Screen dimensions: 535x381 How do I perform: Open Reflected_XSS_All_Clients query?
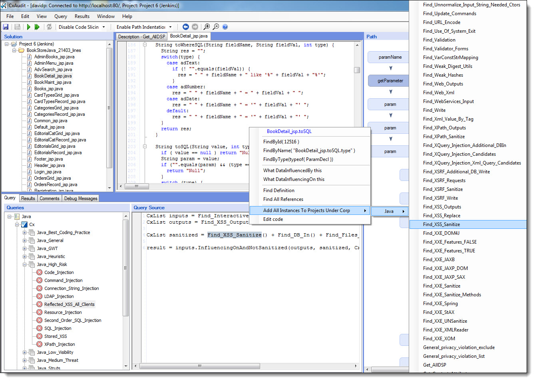(x=70, y=304)
